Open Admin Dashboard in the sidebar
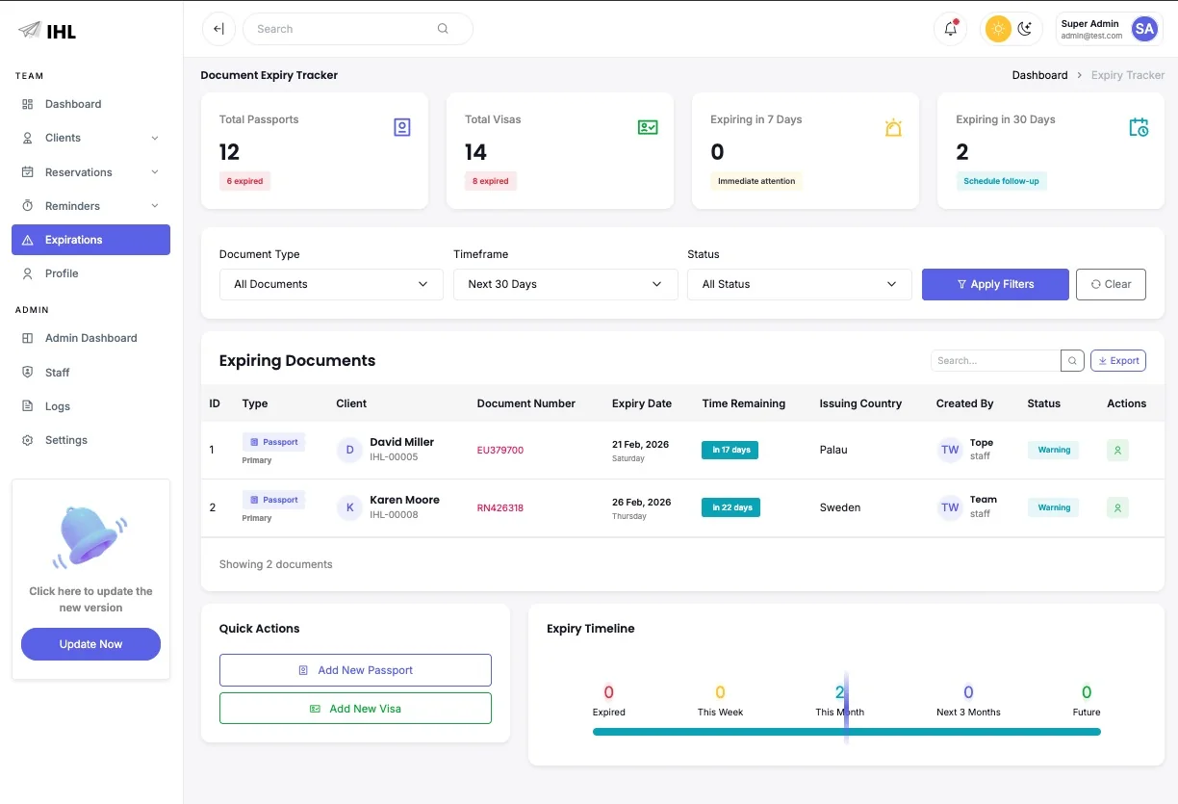This screenshot has width=1178, height=804. pos(90,338)
